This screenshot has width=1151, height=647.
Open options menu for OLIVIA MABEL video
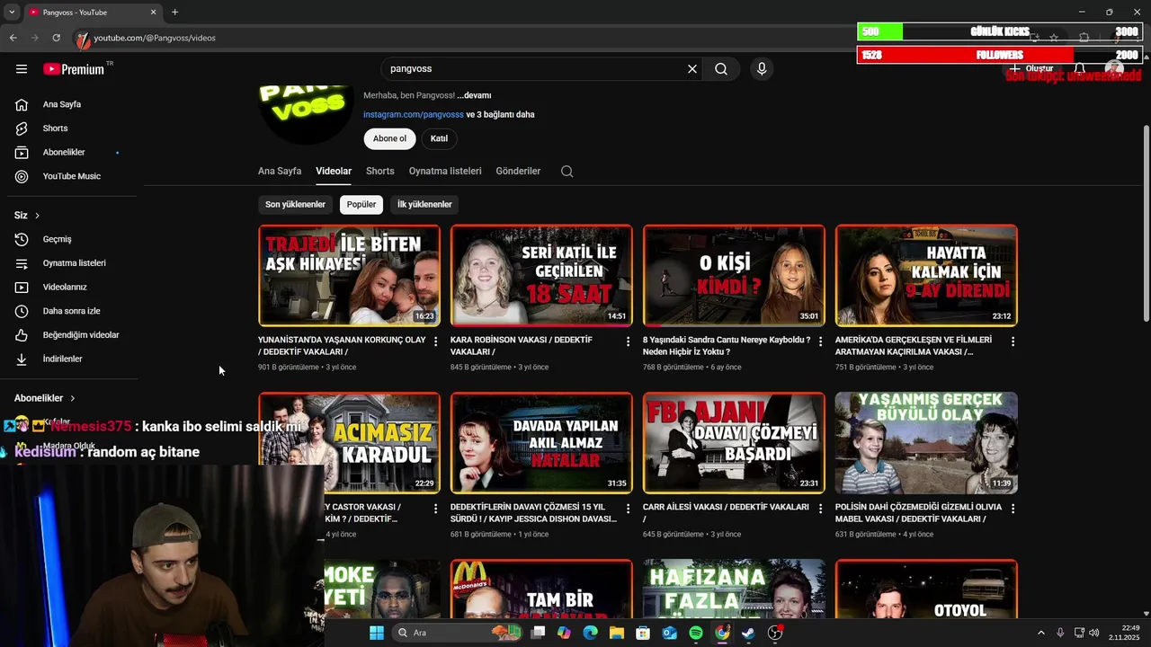click(x=1013, y=509)
